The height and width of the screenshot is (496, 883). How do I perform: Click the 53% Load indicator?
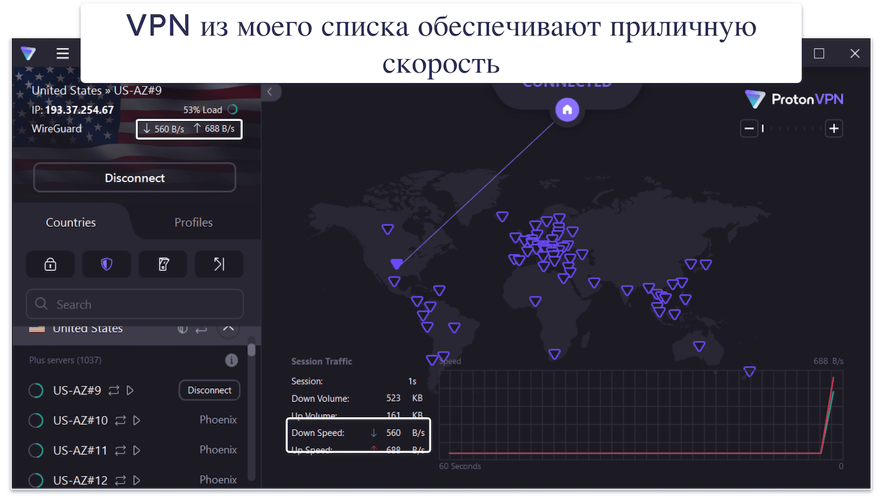[210, 110]
